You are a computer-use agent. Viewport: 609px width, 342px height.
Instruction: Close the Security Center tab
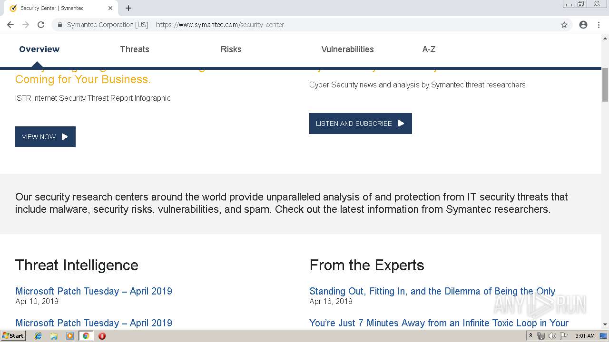110,8
